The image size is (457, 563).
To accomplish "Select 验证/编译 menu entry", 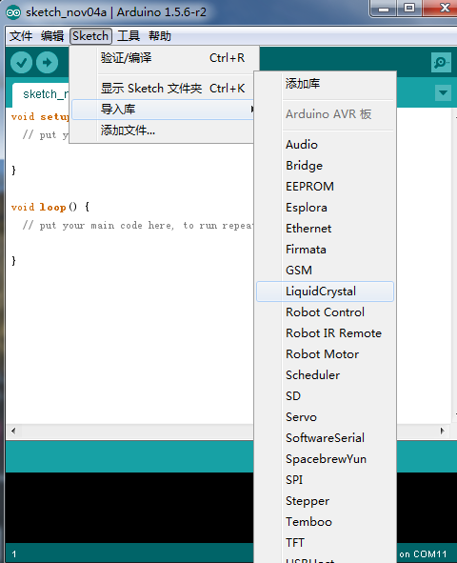I will (x=165, y=58).
